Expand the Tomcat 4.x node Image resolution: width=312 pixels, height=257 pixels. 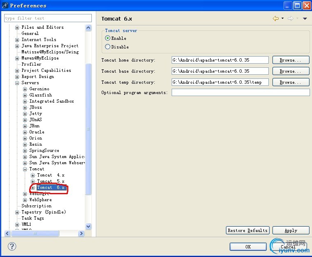(33, 175)
